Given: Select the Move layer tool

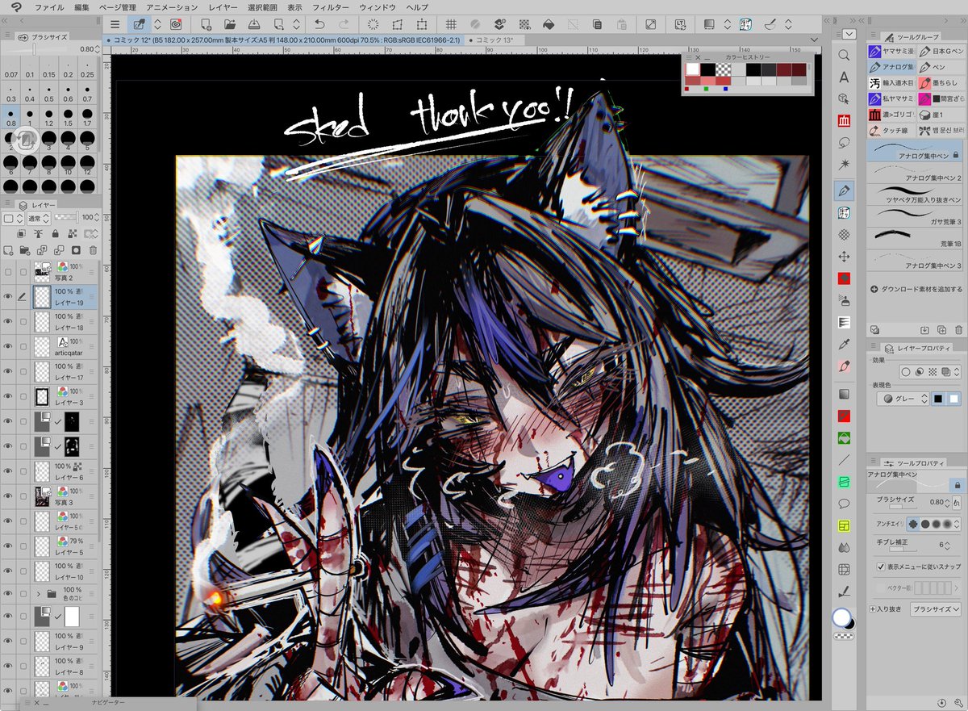Looking at the screenshot, I should [x=844, y=256].
